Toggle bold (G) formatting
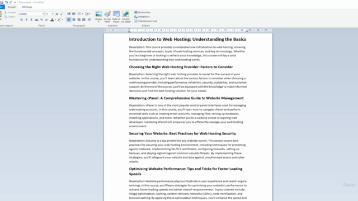Screen dimensions: 358x201 click(21, 20)
